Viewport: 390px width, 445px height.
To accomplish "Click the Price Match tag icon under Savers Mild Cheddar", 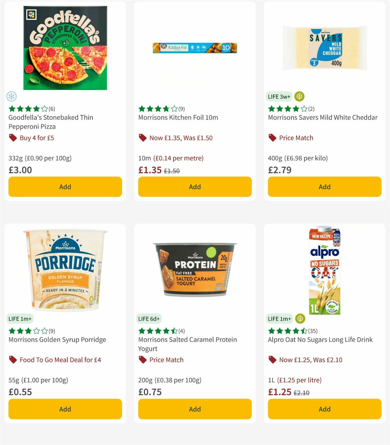I will (x=272, y=138).
